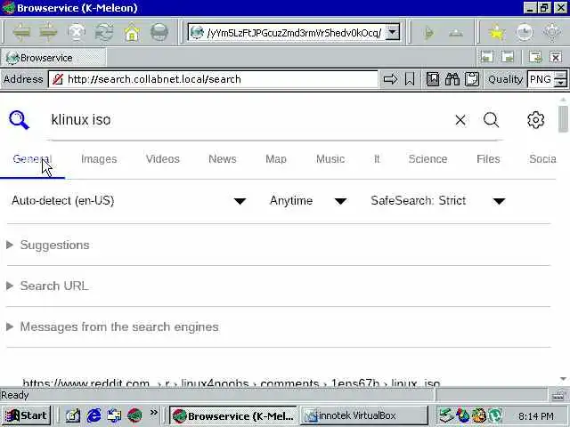The width and height of the screenshot is (570, 427).
Task: Open the Preferences gear icon in K-Meleon toolbar
Action: [552, 32]
